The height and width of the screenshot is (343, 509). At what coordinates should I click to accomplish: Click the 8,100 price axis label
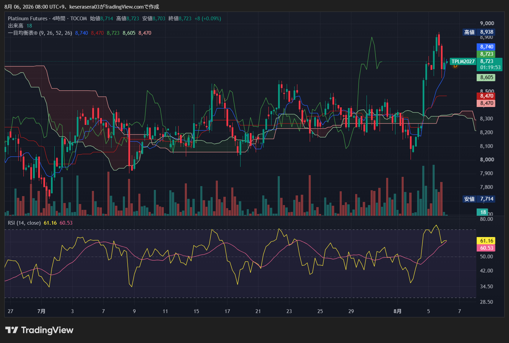tap(487, 146)
